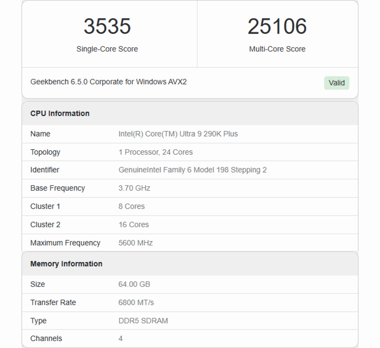Viewport: 380px width, 348px height.
Task: Click the Maximum Frequency value 5600 MHz
Action: pos(135,243)
